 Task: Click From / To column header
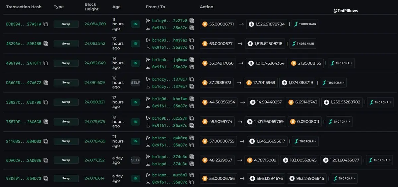click(x=155, y=7)
